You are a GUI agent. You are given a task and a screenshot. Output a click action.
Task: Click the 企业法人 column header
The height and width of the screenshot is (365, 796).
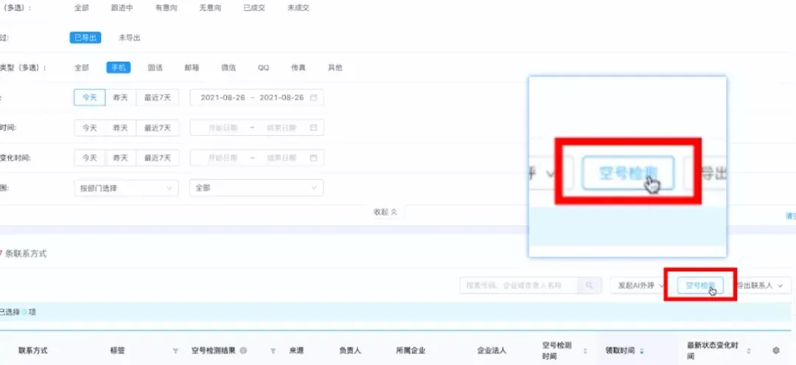click(x=492, y=350)
